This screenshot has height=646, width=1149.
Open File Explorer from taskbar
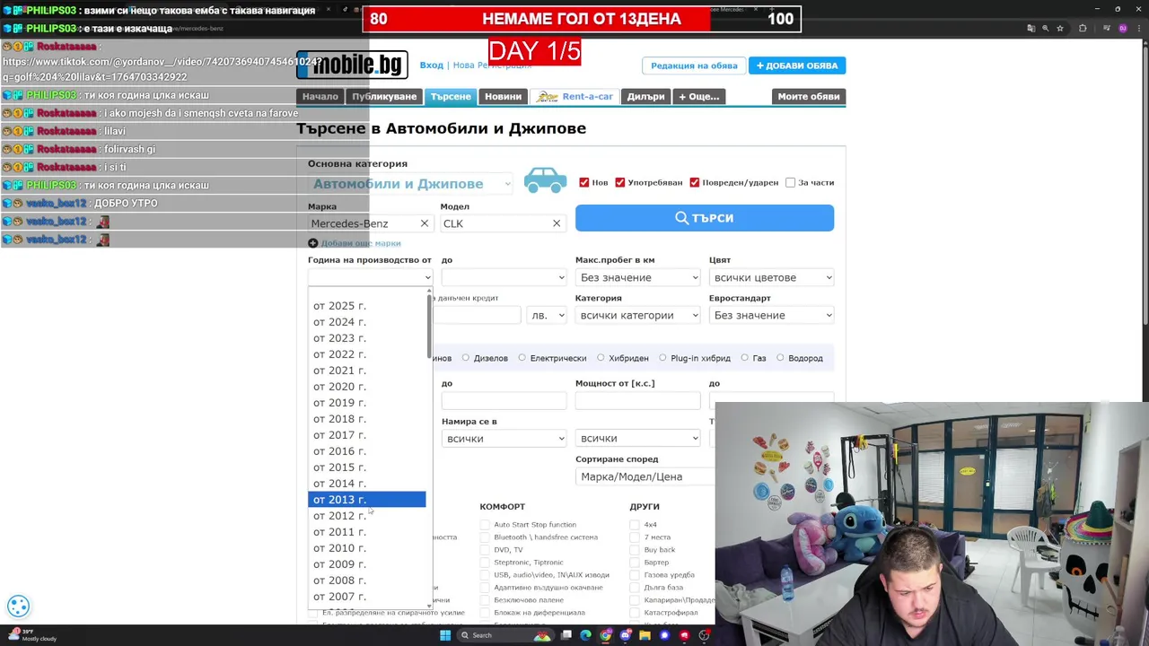(645, 635)
